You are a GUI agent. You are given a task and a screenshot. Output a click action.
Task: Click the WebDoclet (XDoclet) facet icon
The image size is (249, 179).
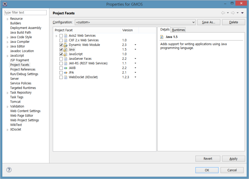(x=66, y=77)
